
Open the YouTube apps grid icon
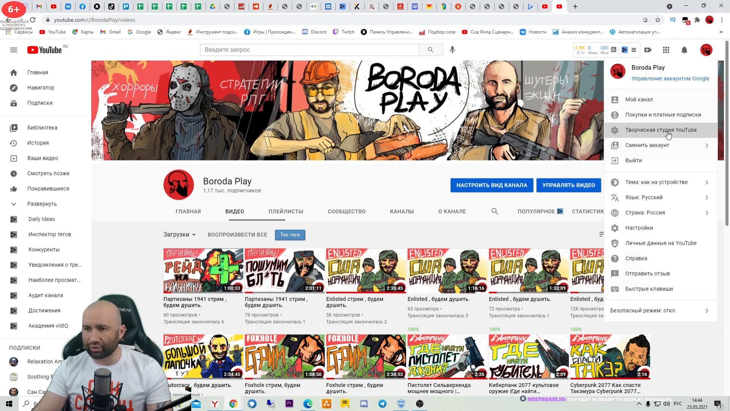[x=666, y=50]
